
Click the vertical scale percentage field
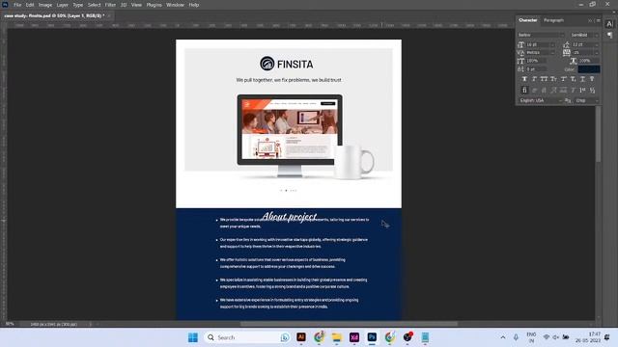[536, 61]
